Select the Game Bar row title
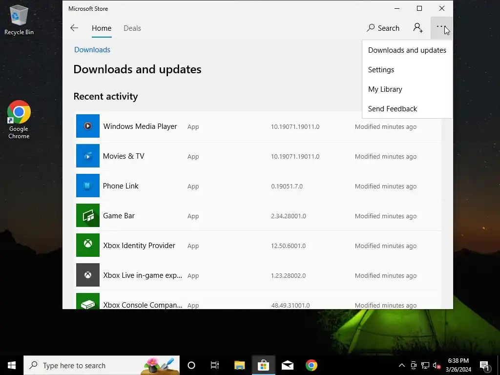Image resolution: width=500 pixels, height=375 pixels. [x=119, y=216]
